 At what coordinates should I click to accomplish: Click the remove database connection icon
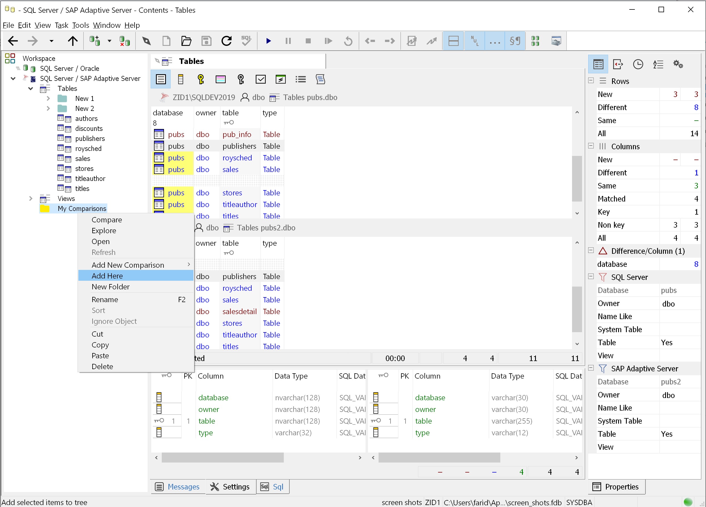125,41
